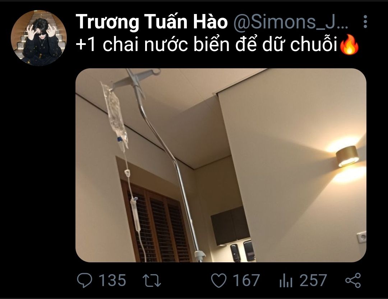
Task: Click the 167 likes count
Action: (x=246, y=280)
